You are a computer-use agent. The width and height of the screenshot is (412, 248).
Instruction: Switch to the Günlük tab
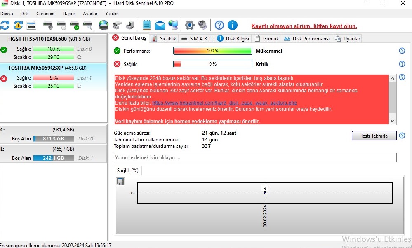pos(267,39)
